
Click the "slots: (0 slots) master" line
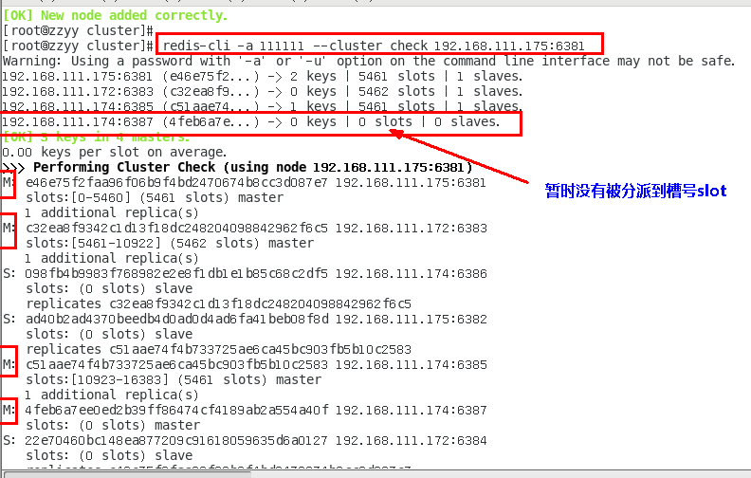[113, 425]
